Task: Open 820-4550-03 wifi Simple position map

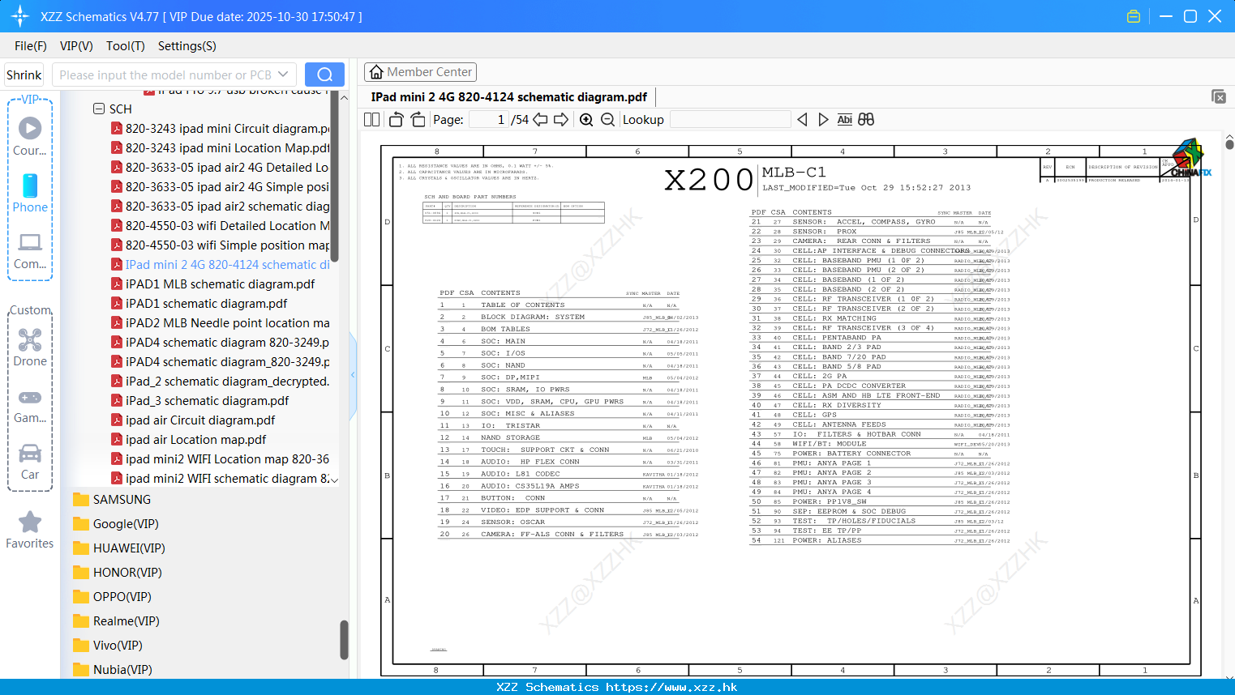Action: (x=221, y=245)
